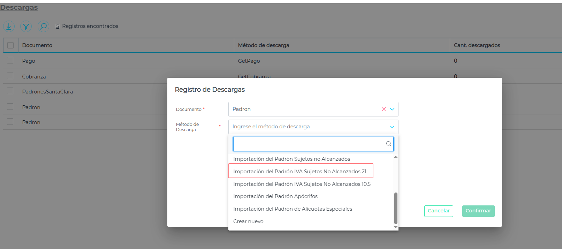562x249 pixels.
Task: Check the box for the Pago row
Action: pos(10,60)
